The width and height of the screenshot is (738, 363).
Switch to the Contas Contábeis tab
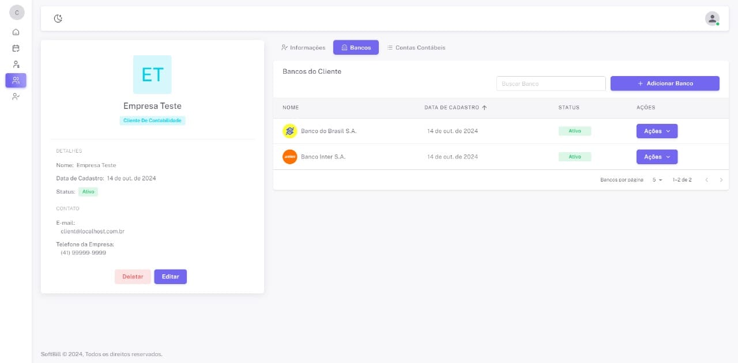click(x=416, y=48)
